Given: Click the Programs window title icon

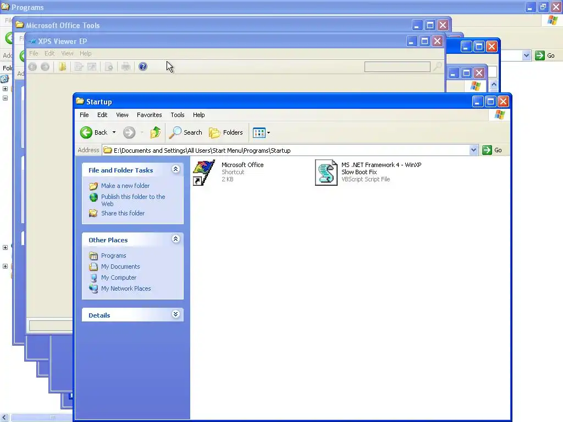Looking at the screenshot, I should tap(5, 7).
